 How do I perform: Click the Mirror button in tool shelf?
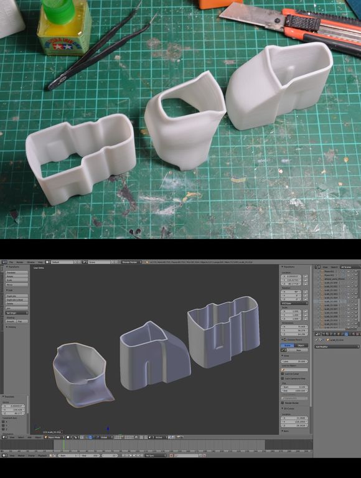tap(17, 284)
